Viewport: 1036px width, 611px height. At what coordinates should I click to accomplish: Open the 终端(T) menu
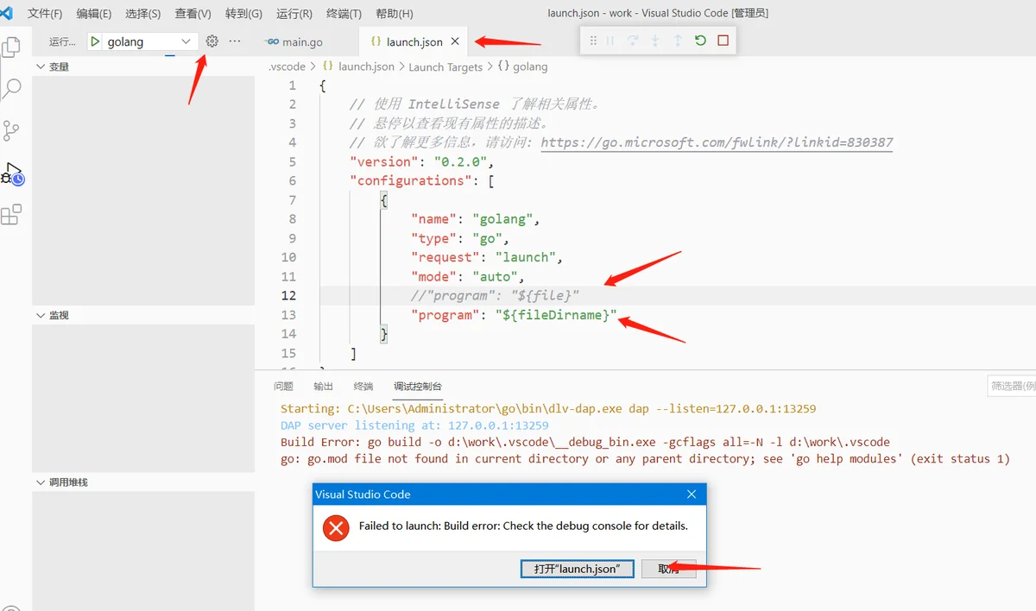[x=344, y=14]
